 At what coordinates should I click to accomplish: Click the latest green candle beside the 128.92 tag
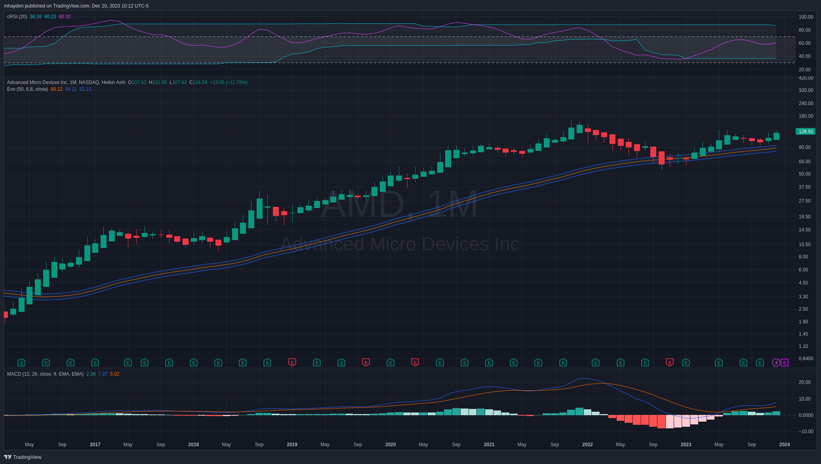[x=776, y=136]
